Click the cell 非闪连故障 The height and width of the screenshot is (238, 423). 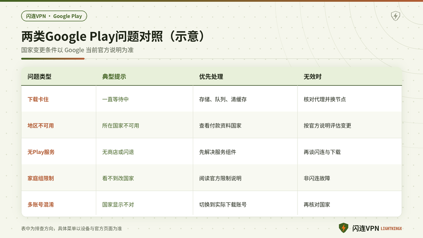[317, 178]
